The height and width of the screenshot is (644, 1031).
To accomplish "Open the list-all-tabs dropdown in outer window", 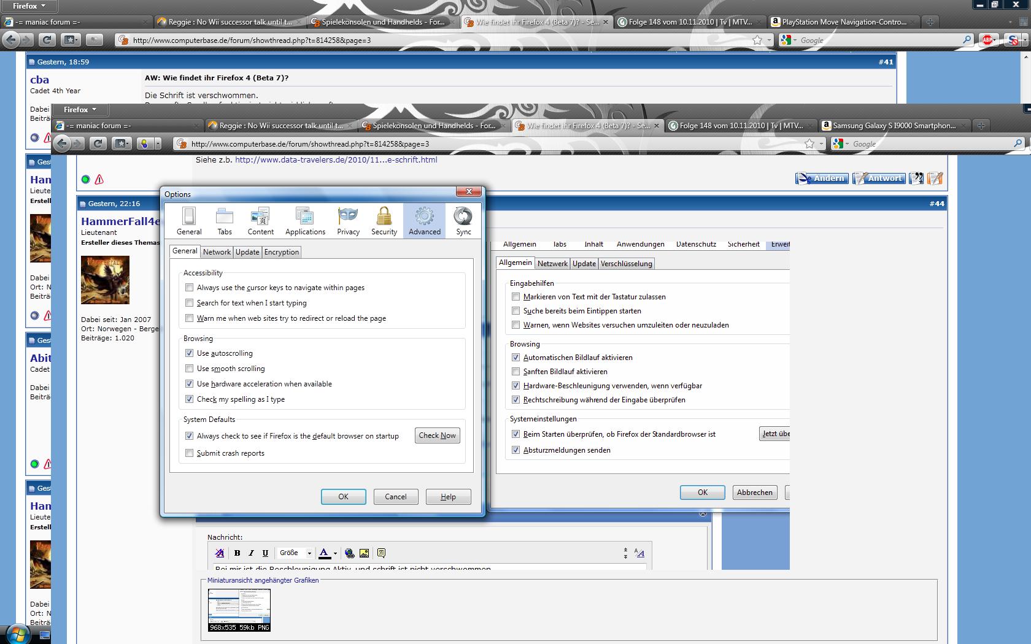I will (1010, 22).
